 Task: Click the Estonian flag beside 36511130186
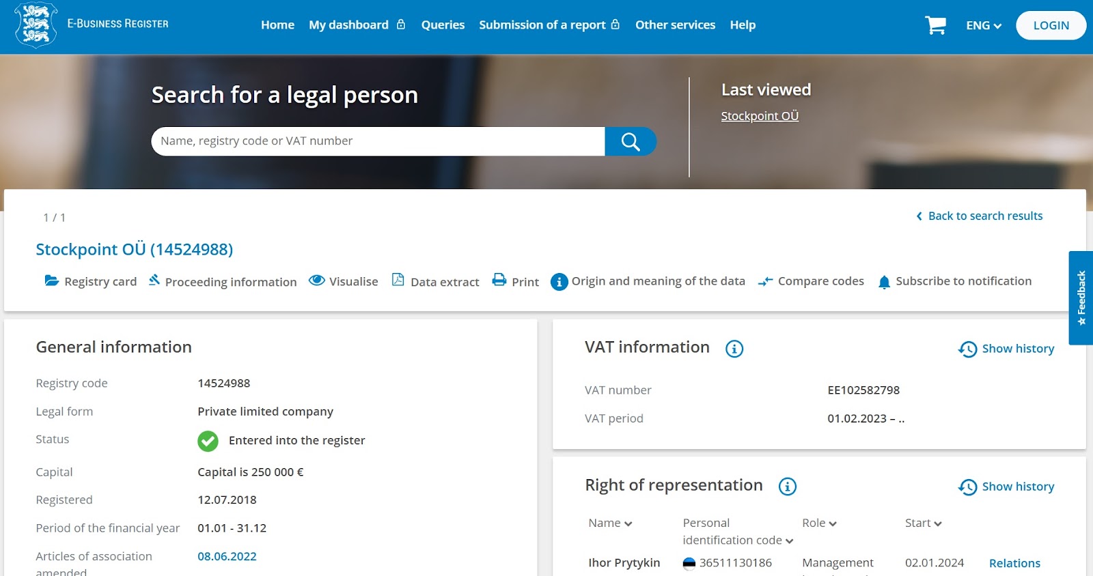pyautogui.click(x=689, y=563)
